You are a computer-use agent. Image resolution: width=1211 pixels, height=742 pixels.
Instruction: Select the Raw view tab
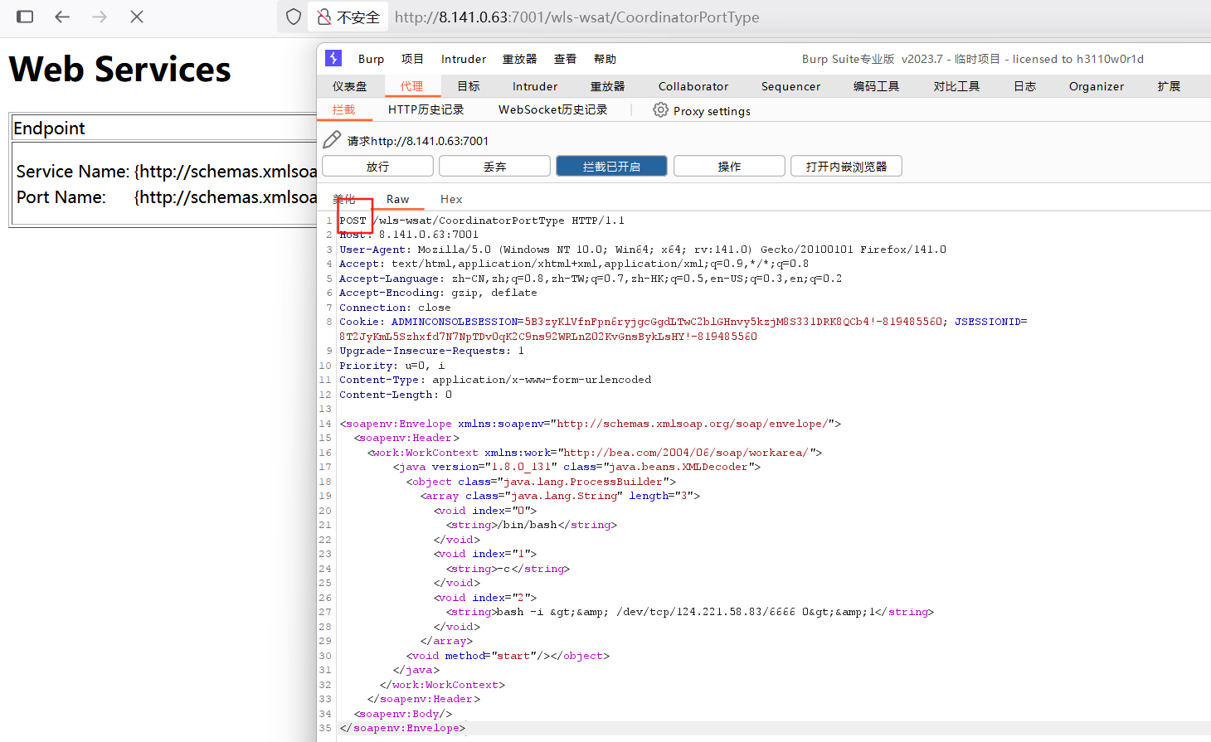coord(397,199)
